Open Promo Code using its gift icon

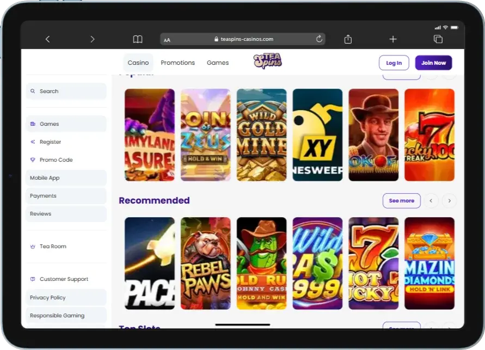33,159
